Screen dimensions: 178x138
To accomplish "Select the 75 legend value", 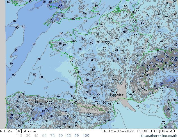I will pyautogui.click(x=52, y=136).
